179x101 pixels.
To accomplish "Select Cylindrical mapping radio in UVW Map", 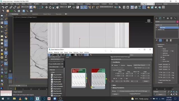I will tap(161, 51).
